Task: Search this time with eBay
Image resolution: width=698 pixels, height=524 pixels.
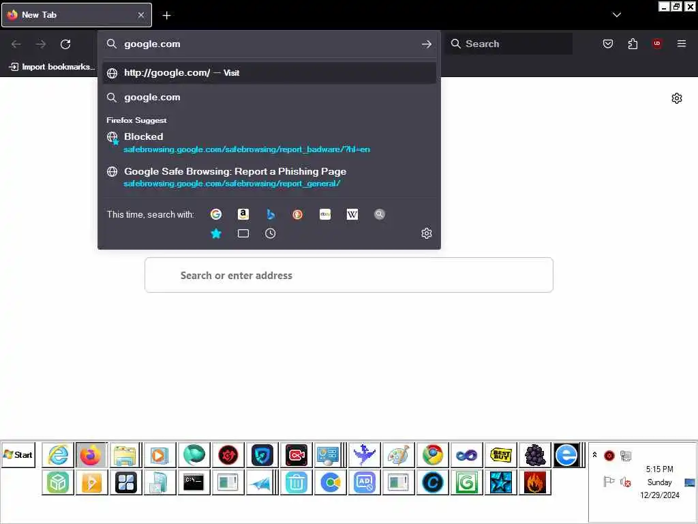Action: pyautogui.click(x=325, y=214)
